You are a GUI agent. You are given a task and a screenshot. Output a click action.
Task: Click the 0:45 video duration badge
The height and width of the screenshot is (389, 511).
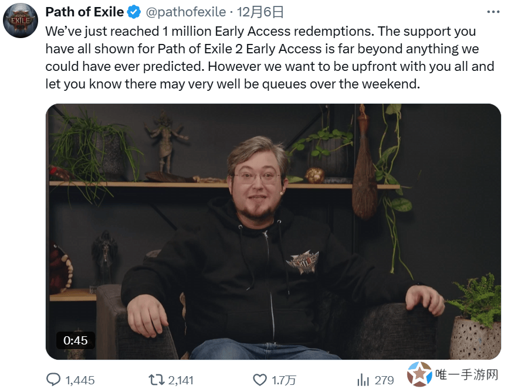tap(76, 340)
